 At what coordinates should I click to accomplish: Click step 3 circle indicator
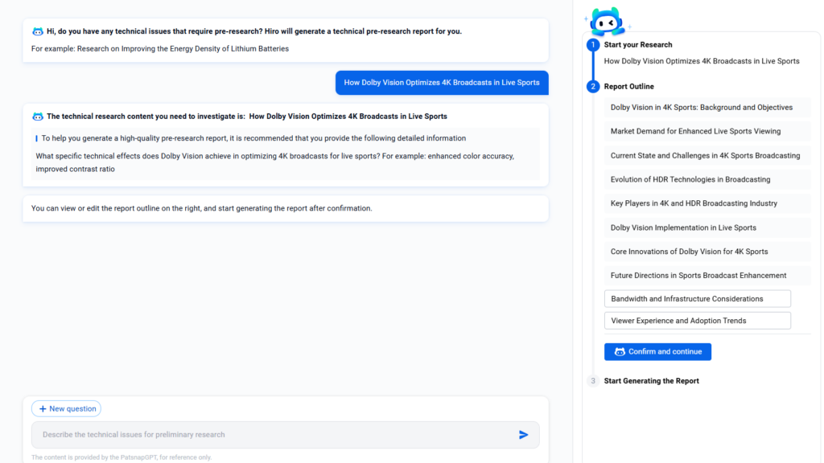pyautogui.click(x=593, y=381)
